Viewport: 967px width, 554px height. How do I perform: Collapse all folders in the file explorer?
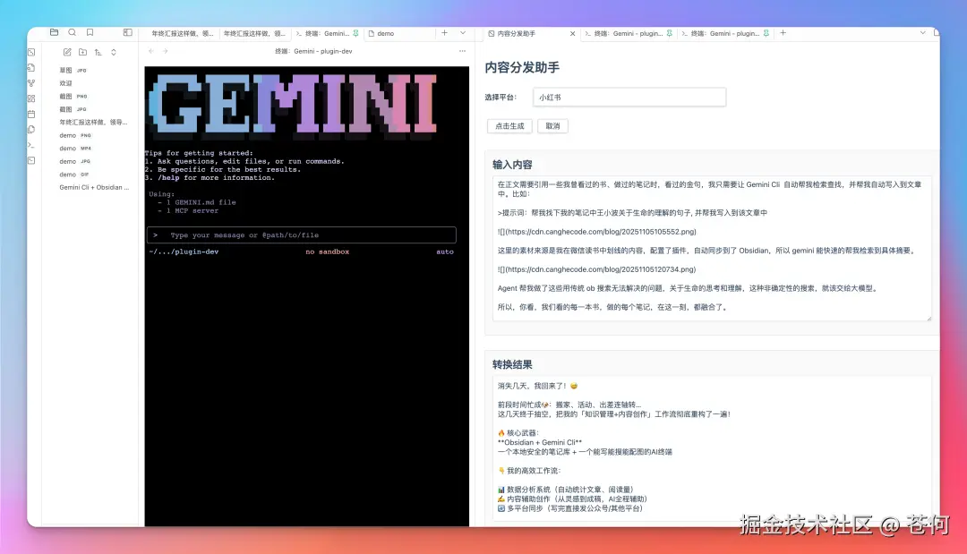point(113,52)
